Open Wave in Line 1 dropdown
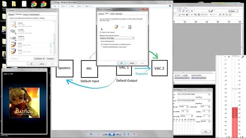The width and height of the screenshot is (246, 138). (x=194, y=94)
